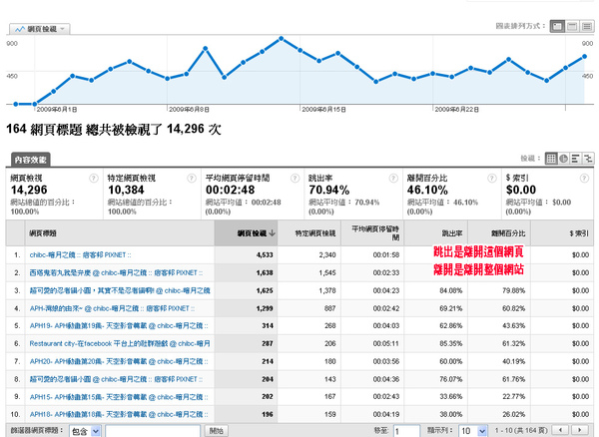Open help for 跳出率 metric
The width and height of the screenshot is (599, 437).
(x=393, y=179)
